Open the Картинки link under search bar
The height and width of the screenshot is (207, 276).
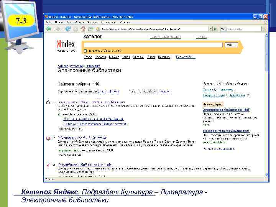coord(164,57)
